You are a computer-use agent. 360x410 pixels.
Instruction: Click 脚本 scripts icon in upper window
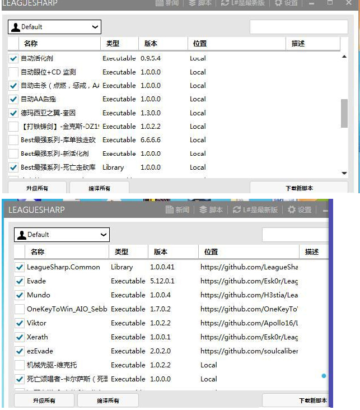pyautogui.click(x=193, y=3)
